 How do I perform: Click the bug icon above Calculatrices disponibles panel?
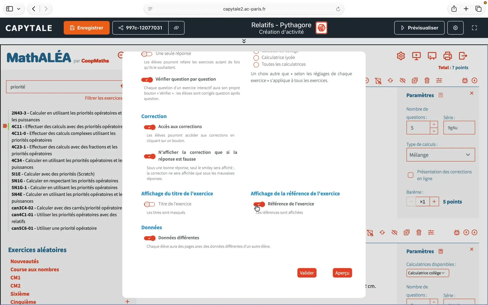[x=457, y=232]
